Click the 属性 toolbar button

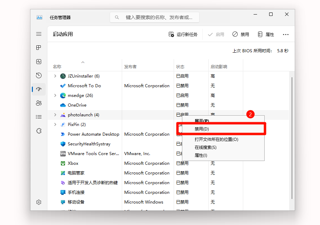click(x=266, y=34)
